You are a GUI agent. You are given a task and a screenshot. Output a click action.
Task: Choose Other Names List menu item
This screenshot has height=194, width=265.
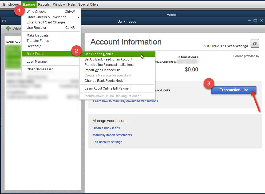(x=51, y=69)
